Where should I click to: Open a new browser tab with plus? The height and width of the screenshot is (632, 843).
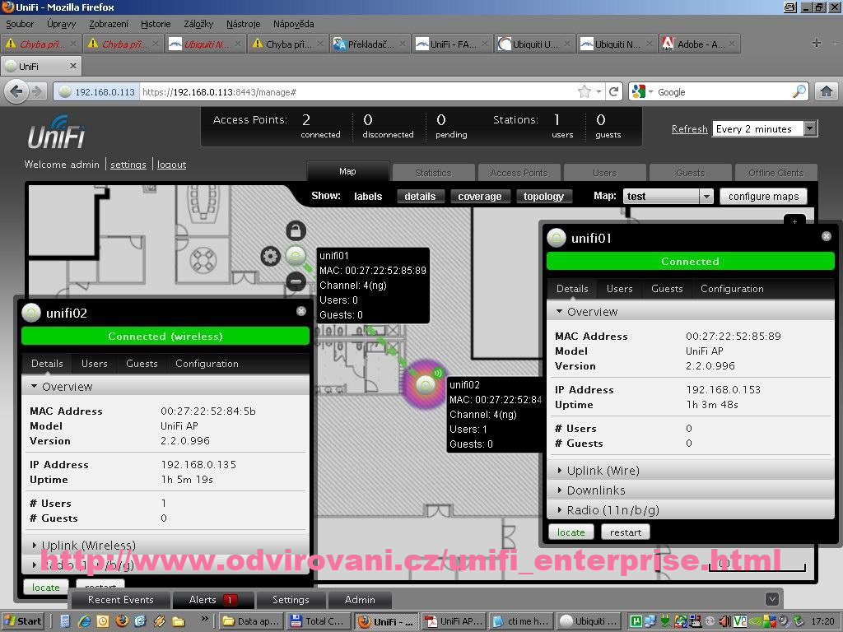(x=816, y=44)
